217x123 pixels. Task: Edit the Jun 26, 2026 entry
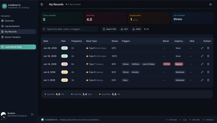coord(202,48)
